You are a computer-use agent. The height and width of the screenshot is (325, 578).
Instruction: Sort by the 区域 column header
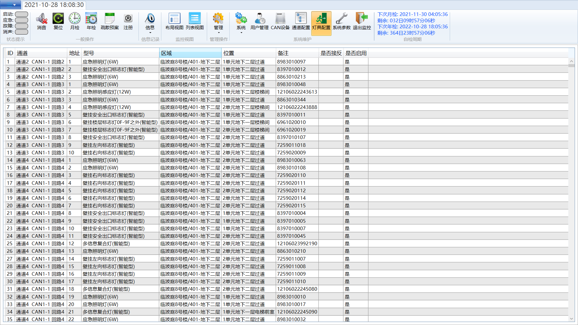190,53
